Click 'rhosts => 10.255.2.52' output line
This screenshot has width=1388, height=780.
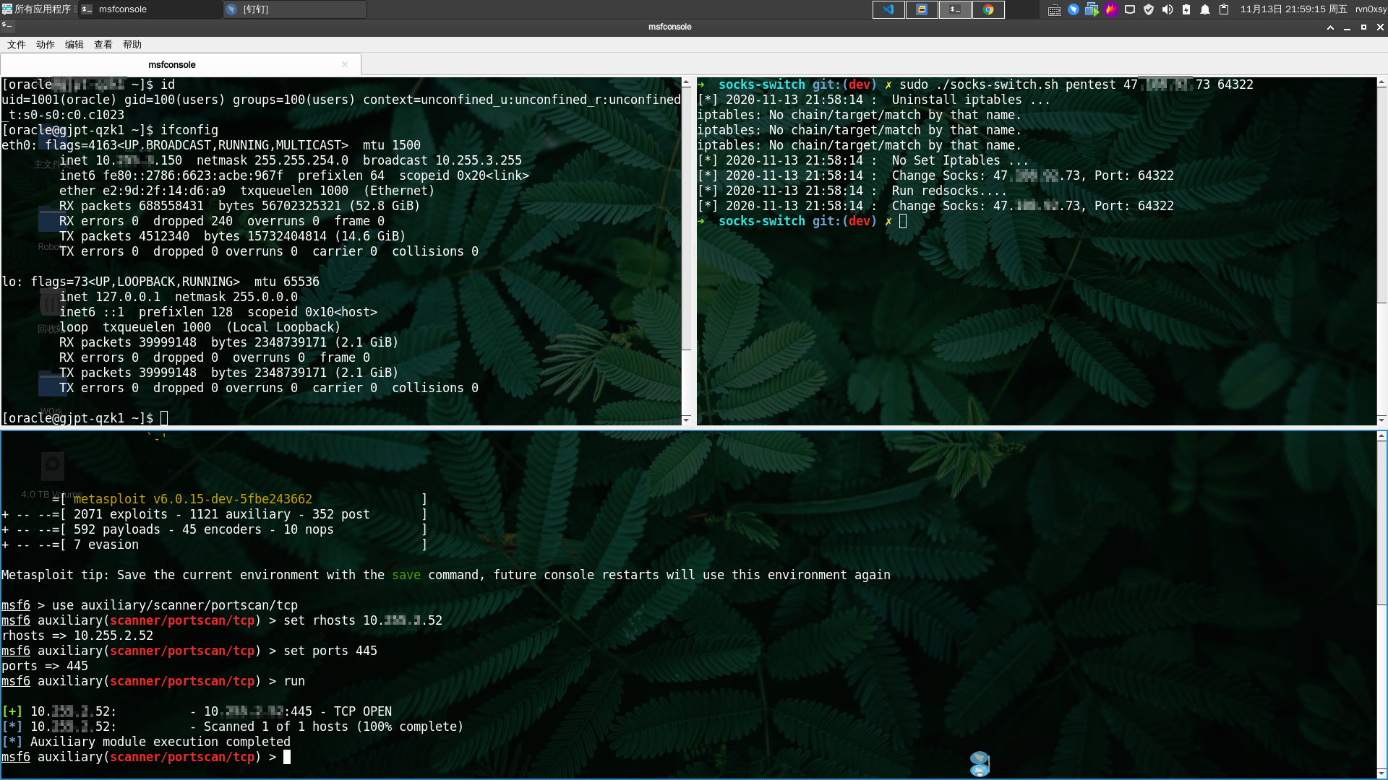[77, 636]
